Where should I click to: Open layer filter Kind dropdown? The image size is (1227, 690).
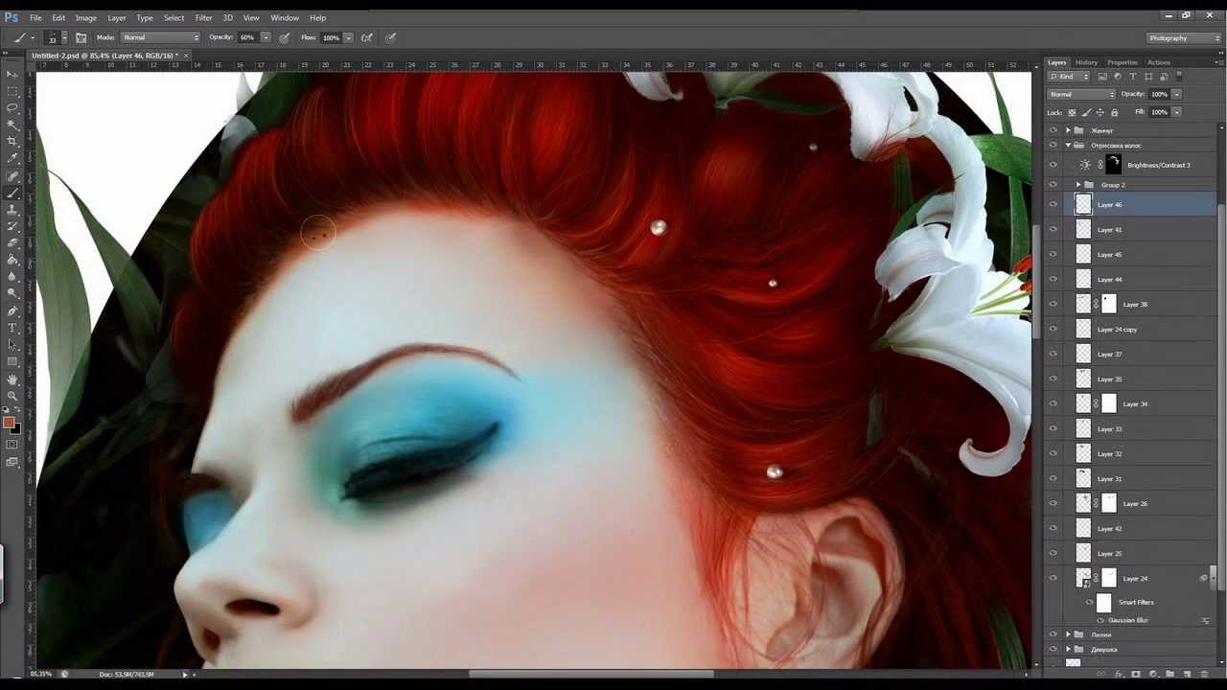tap(1071, 77)
